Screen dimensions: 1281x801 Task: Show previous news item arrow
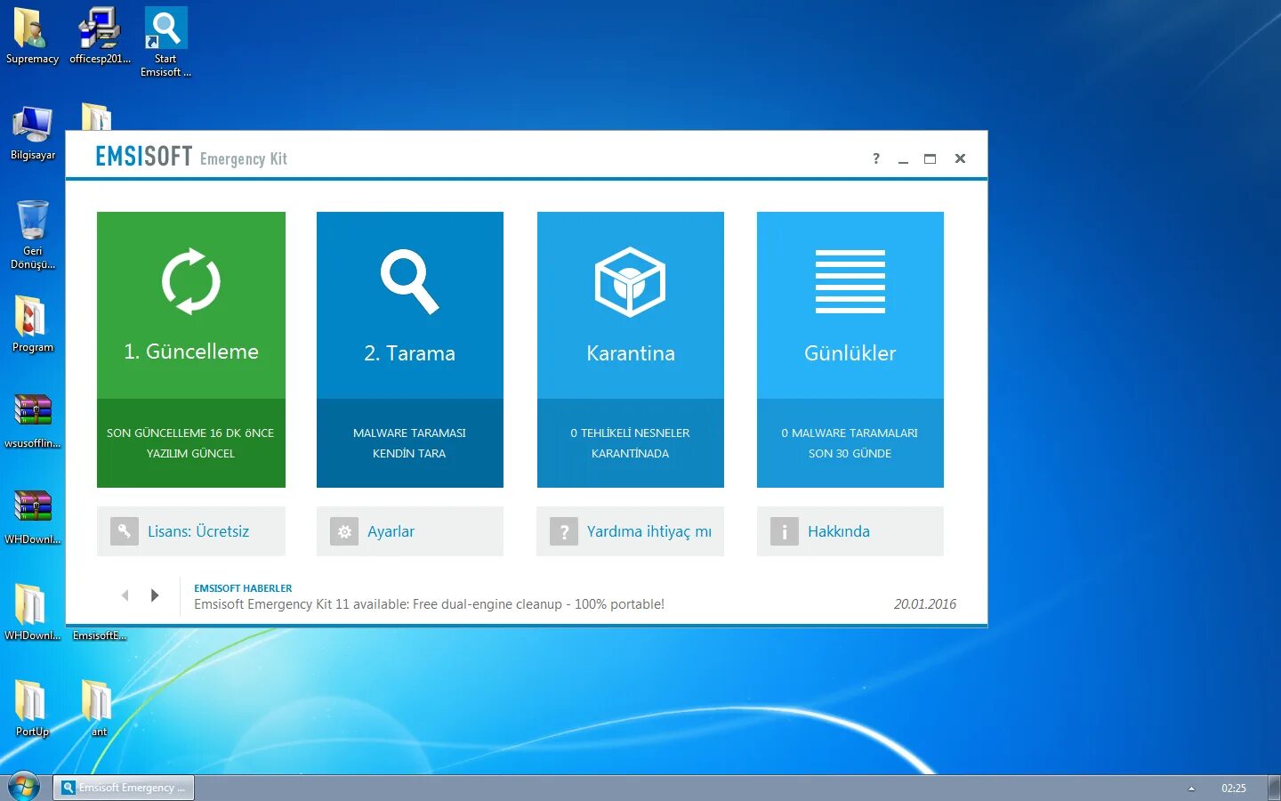pyautogui.click(x=125, y=595)
